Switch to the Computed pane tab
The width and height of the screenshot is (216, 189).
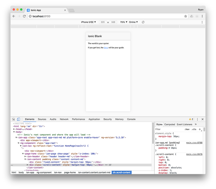pyautogui.click(x=169, y=124)
